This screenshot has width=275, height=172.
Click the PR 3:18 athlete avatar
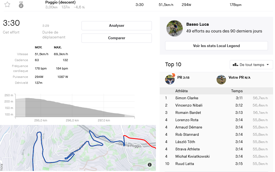(x=170, y=79)
